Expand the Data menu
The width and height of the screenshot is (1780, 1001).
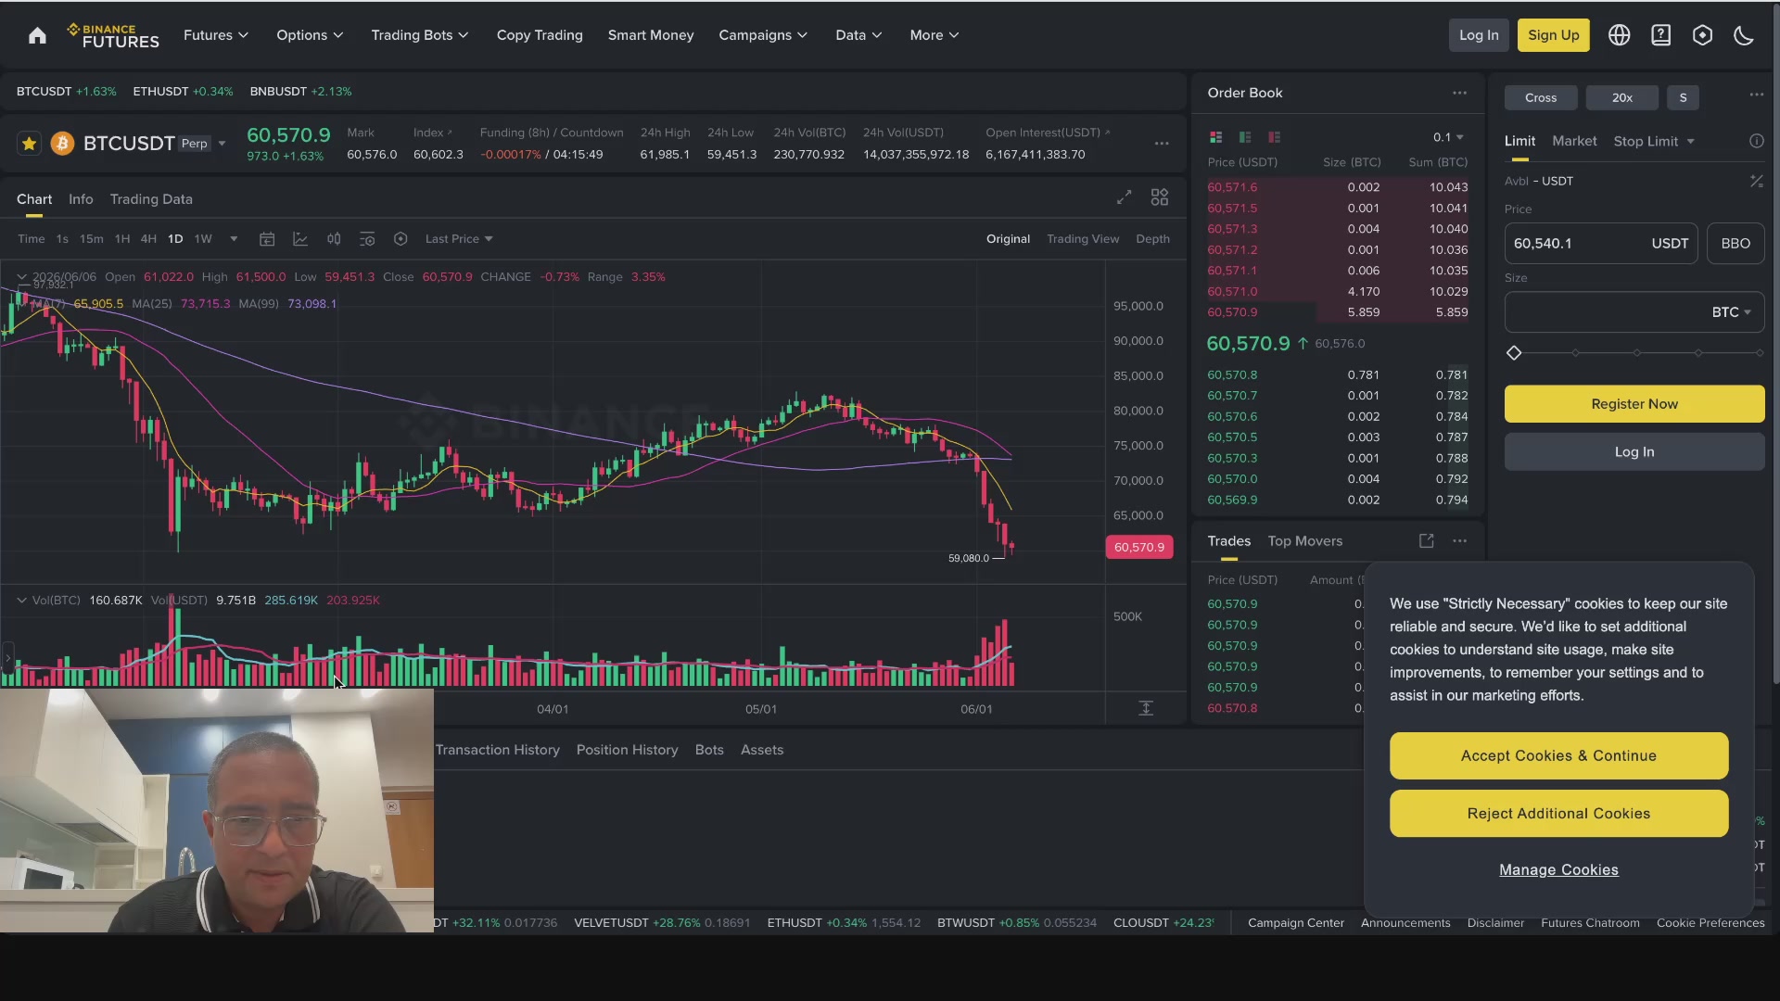coord(858,35)
